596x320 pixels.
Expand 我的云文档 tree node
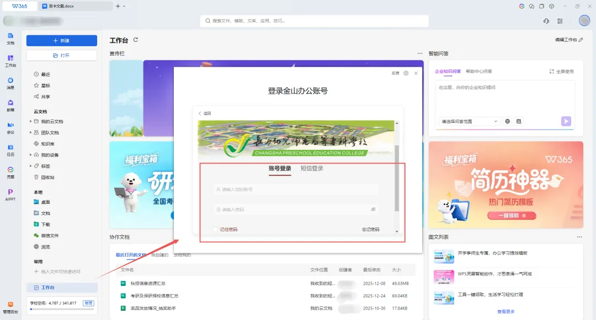pos(31,121)
